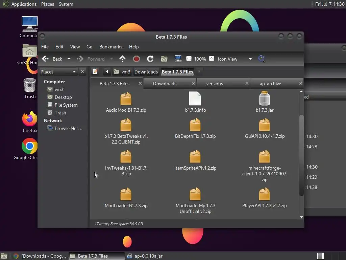Switch to the Downloads tab
Screen dimensions: 346x260
coord(165,84)
